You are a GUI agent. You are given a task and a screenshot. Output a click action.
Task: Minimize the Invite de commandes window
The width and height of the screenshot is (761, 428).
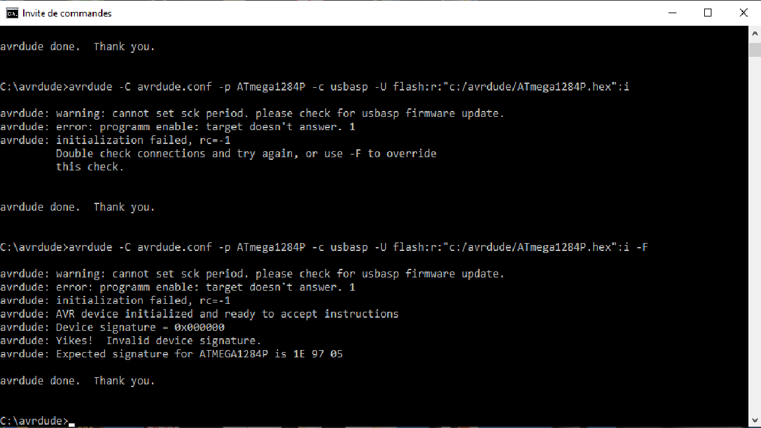click(672, 13)
